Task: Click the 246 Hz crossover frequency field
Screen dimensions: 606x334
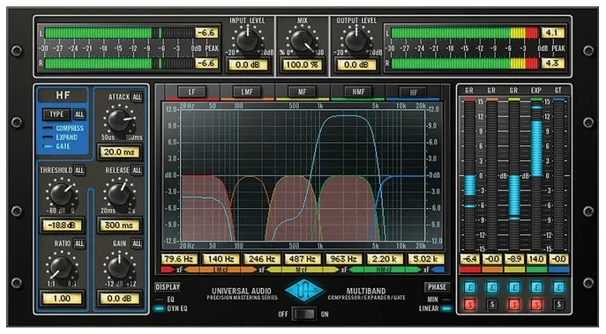Action: pos(262,259)
